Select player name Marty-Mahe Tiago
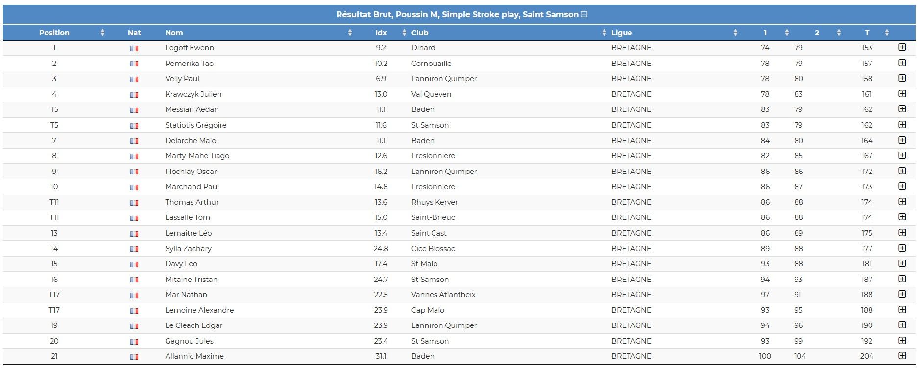Image resolution: width=919 pixels, height=368 pixels. coord(197,156)
